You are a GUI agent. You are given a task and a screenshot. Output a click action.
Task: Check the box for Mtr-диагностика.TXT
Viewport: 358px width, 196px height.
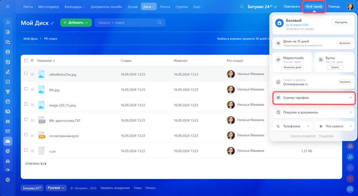point(26,119)
